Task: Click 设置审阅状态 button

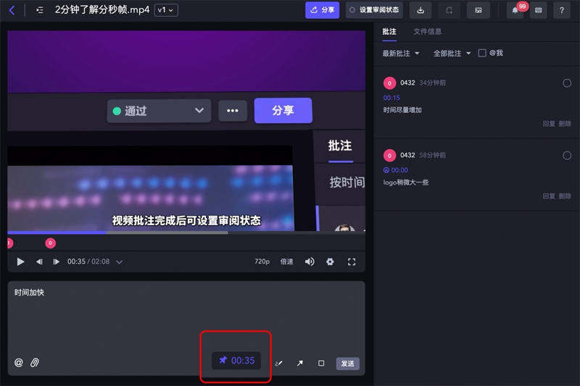Action: point(374,10)
